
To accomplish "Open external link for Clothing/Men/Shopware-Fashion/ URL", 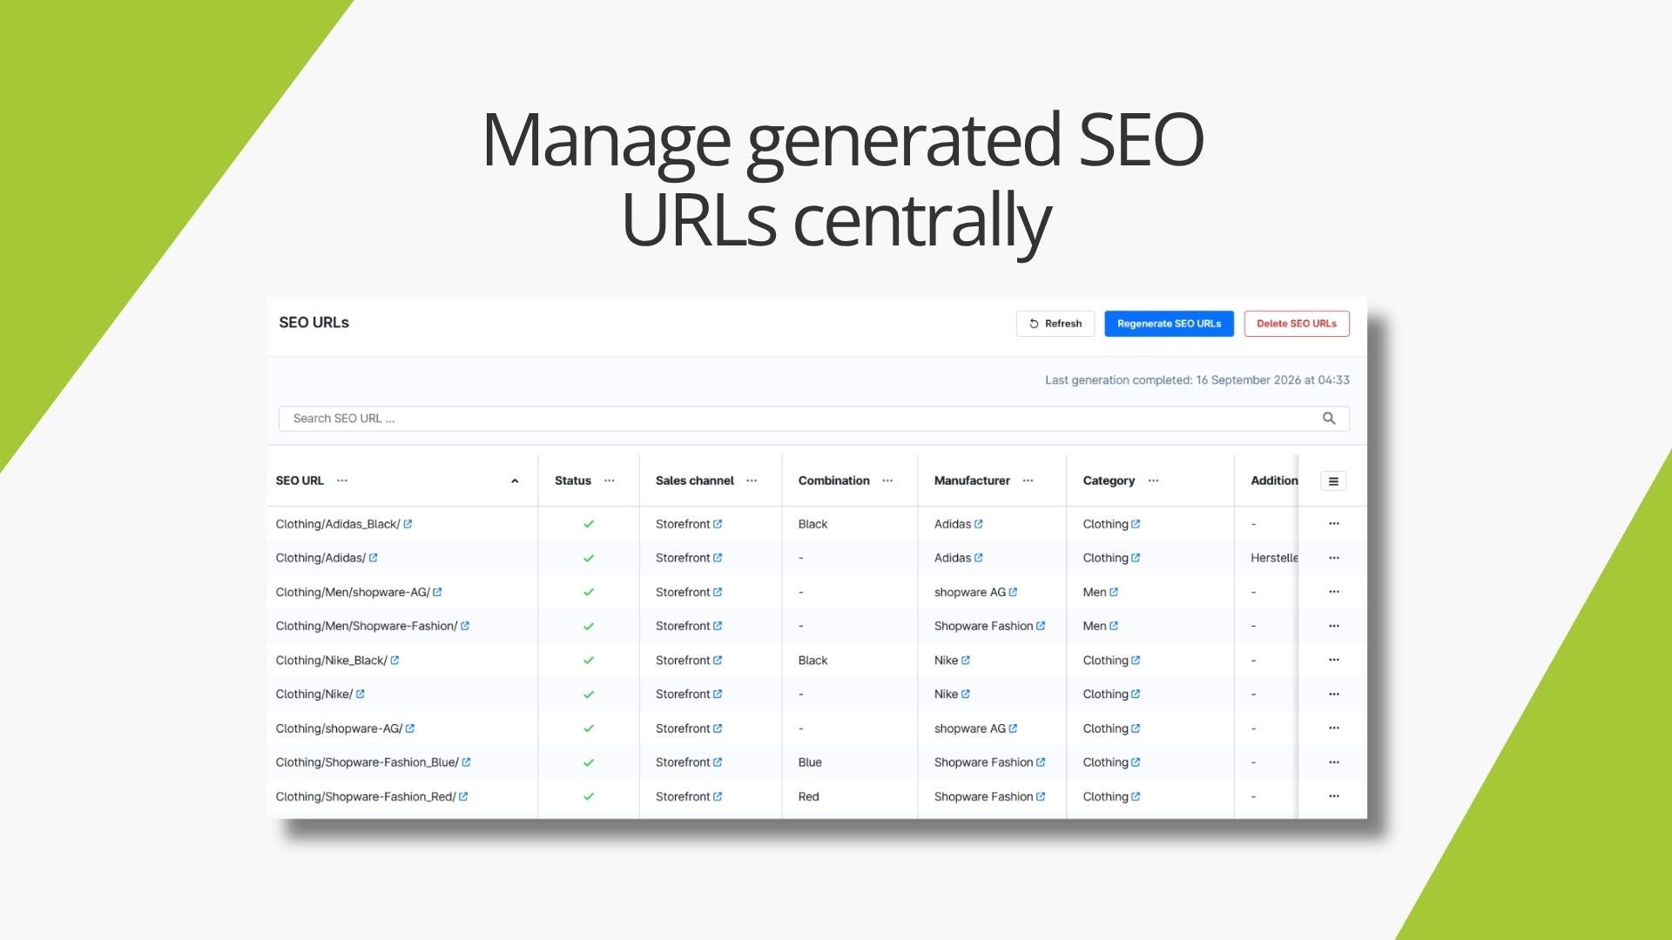I will click(465, 626).
